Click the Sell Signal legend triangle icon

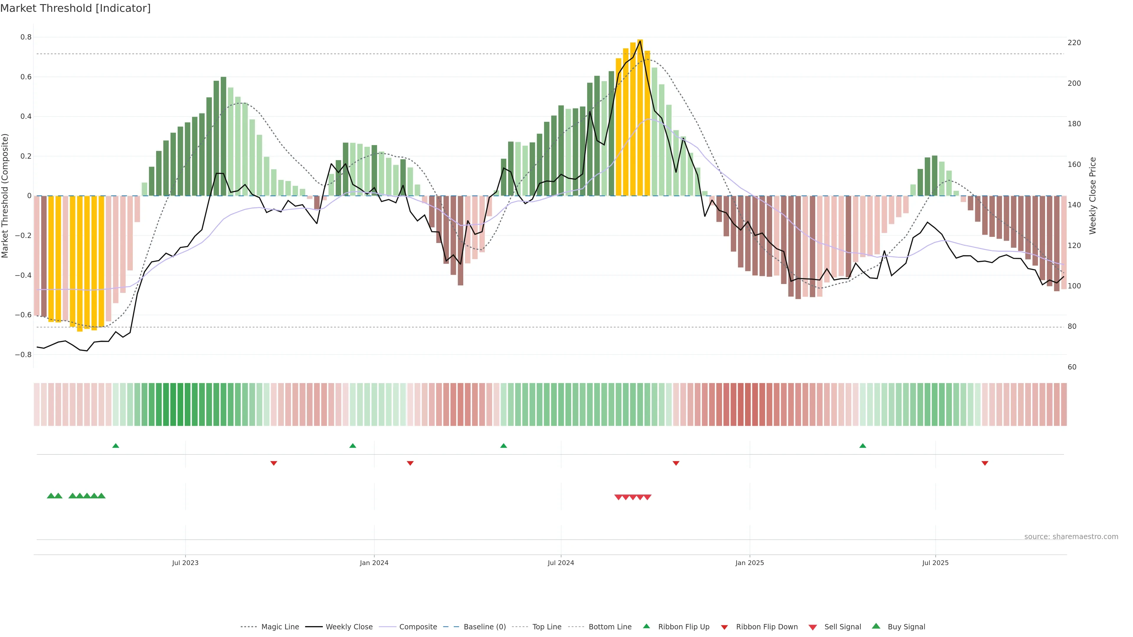pos(813,627)
